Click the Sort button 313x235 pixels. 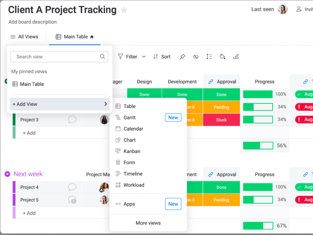(162, 57)
